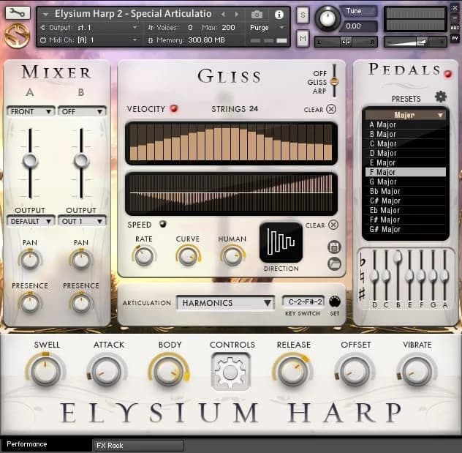Viewport: 462px width, 453px height.
Task: Set the Off/Gliss/Arp mode switch
Action: (x=334, y=81)
